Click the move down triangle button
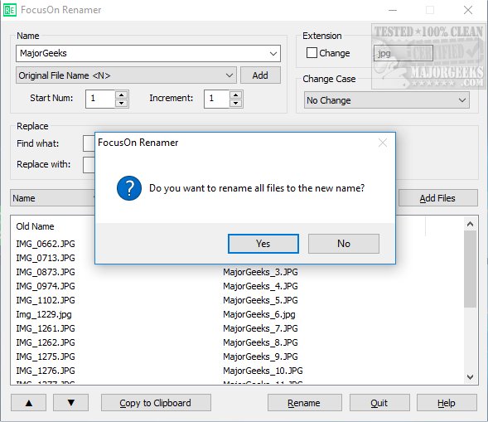 pyautogui.click(x=71, y=403)
